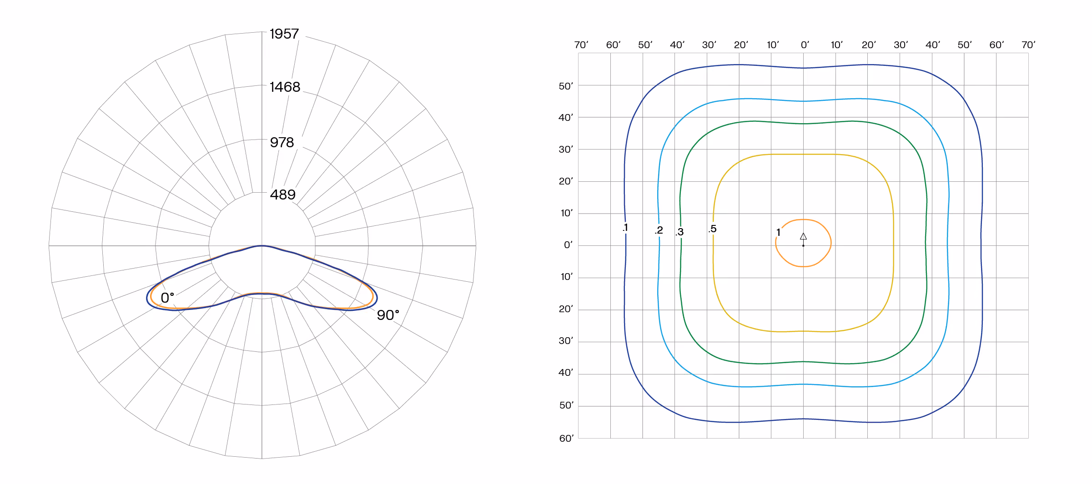Click the 489 ring value
Image resolution: width=1092 pixels, height=484 pixels.
(283, 195)
